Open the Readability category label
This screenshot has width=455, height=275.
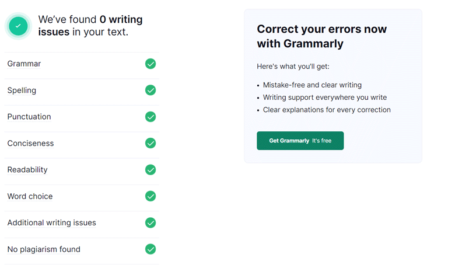tap(27, 170)
